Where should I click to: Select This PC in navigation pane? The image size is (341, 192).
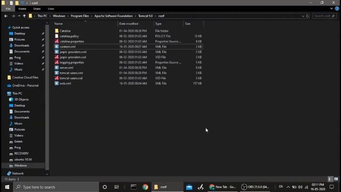(17, 93)
